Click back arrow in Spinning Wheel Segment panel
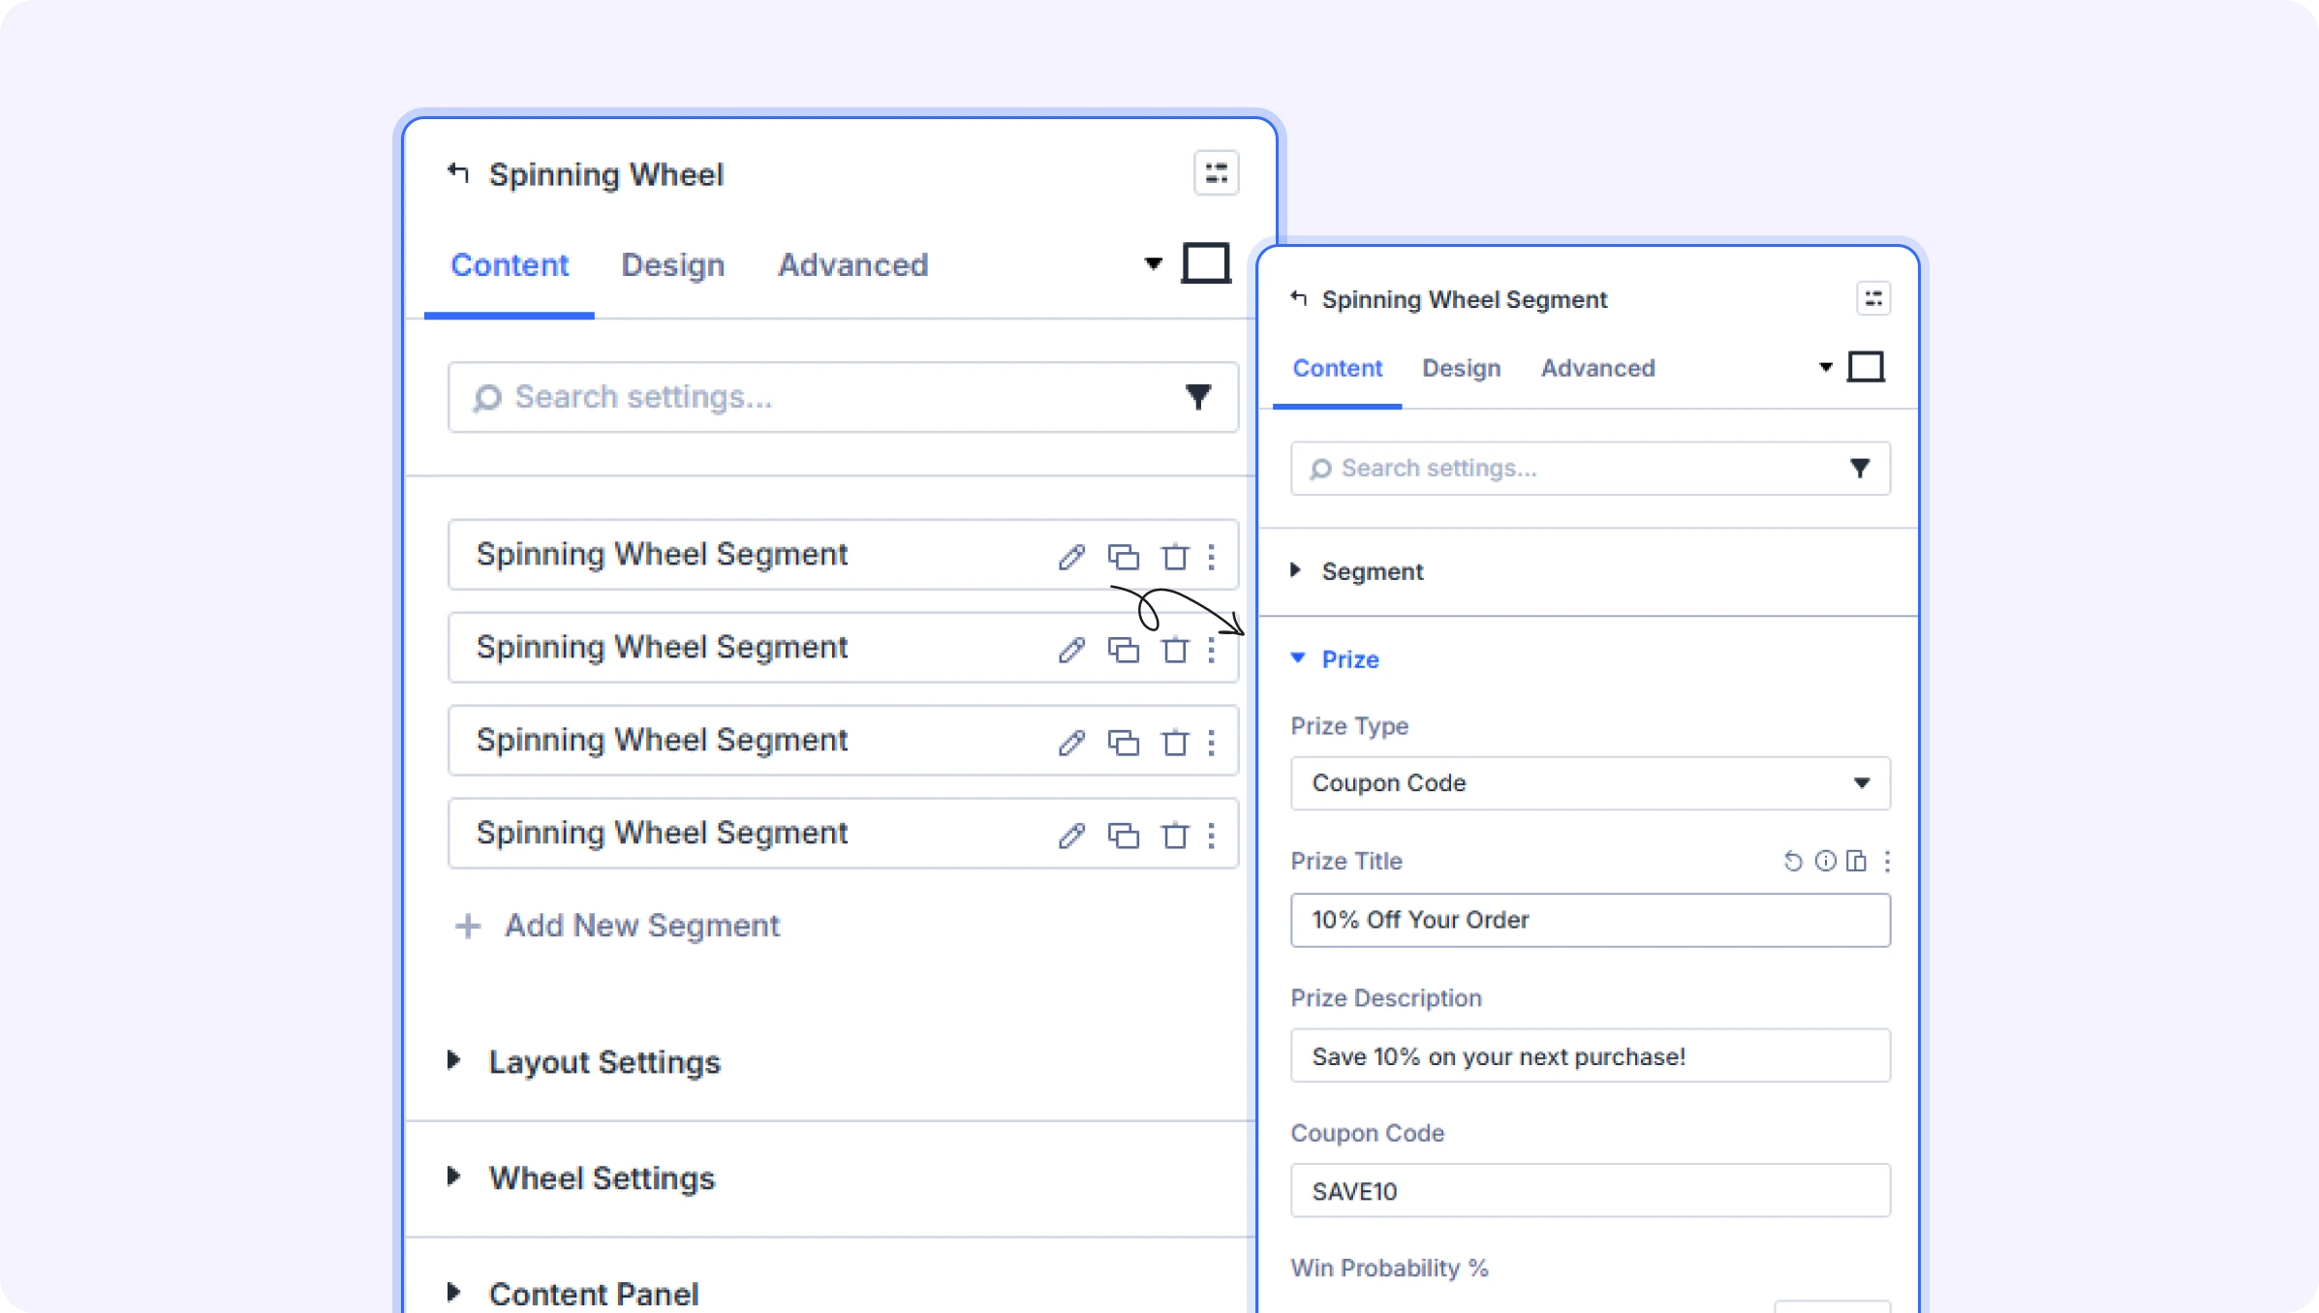Screen dimensions: 2319x1313 click(1299, 298)
